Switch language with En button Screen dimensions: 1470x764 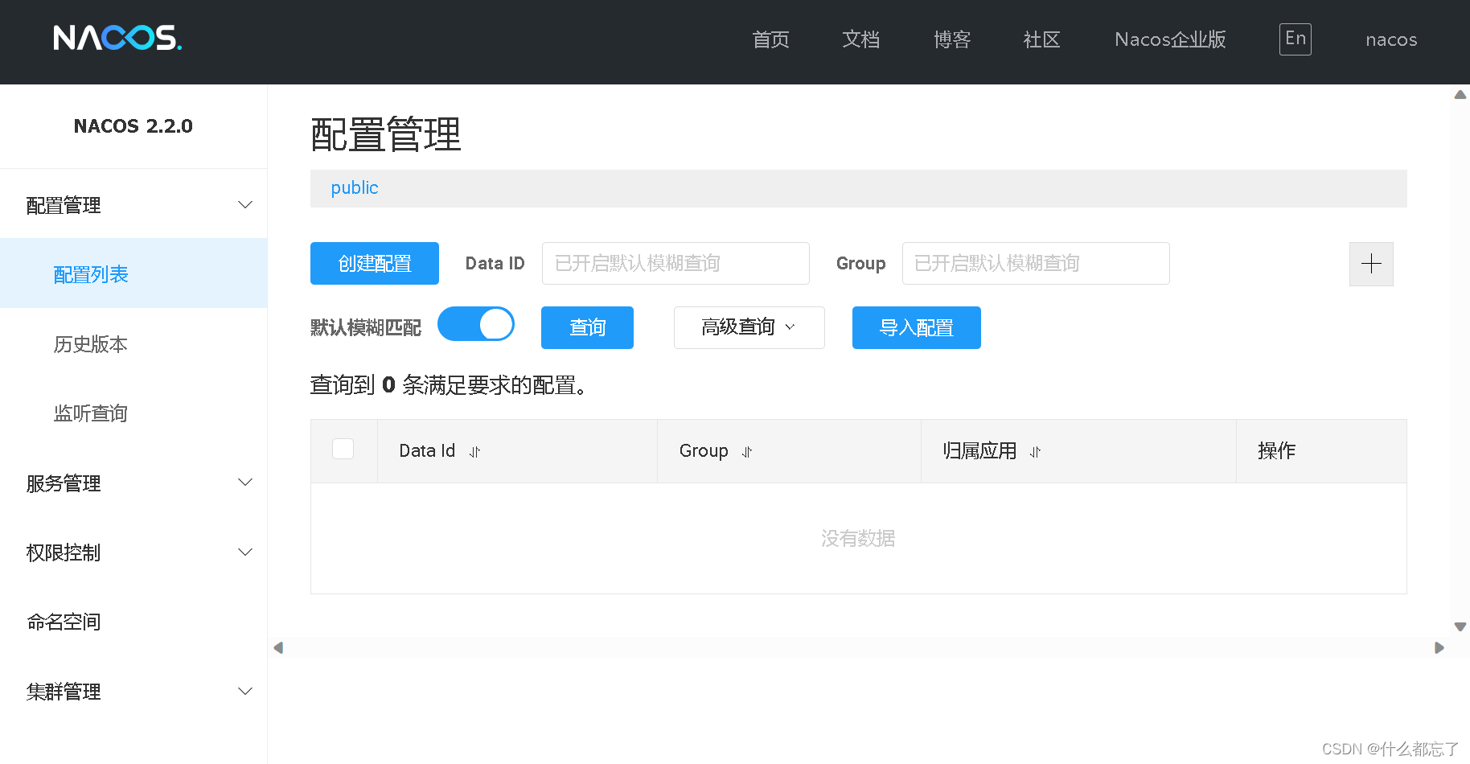click(x=1295, y=39)
